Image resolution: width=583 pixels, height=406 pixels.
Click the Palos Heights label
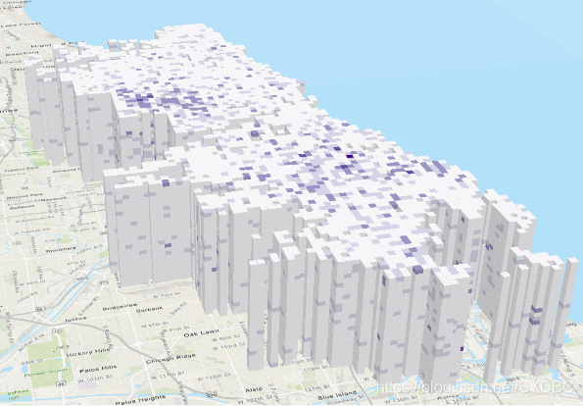140,400
